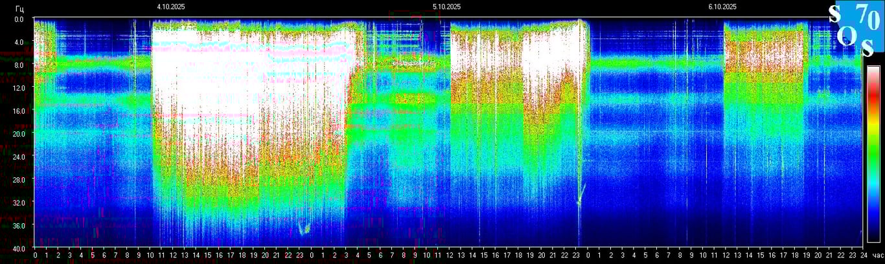Click the 32.0 frequency tick label
Image resolution: width=885 pixels, height=264 pixels.
(19, 202)
